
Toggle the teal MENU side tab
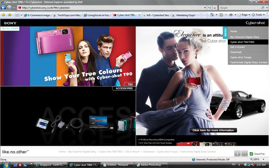225,32
